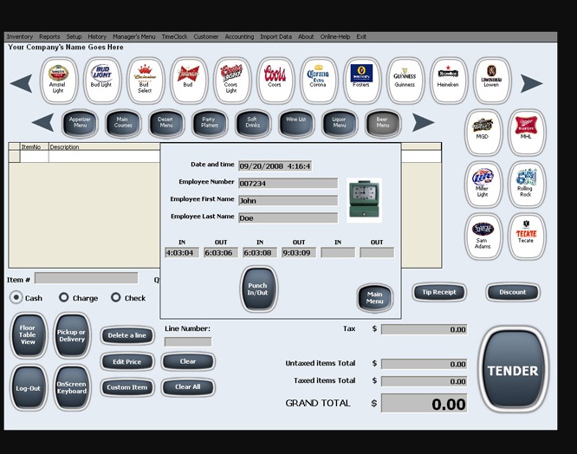Open the About menu
577x454 pixels.
pyautogui.click(x=306, y=36)
